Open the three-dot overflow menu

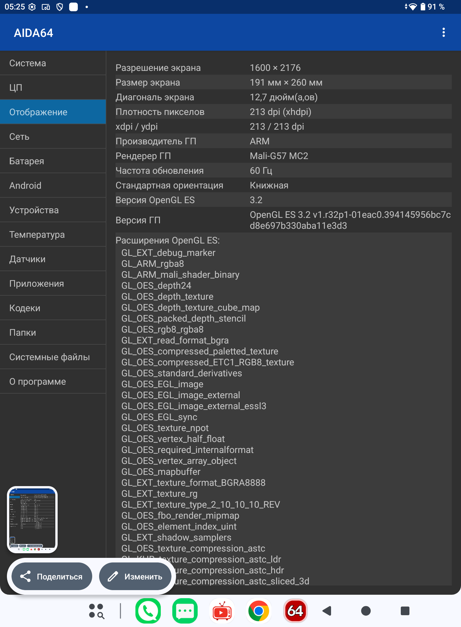point(443,33)
